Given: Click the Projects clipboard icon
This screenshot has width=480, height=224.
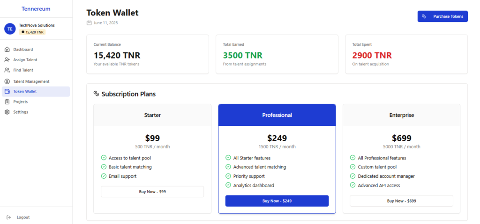Looking at the screenshot, I should coord(7,102).
